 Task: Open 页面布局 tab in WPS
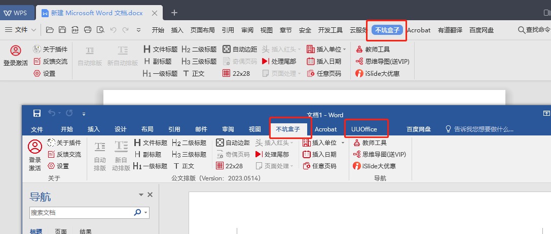coord(202,30)
